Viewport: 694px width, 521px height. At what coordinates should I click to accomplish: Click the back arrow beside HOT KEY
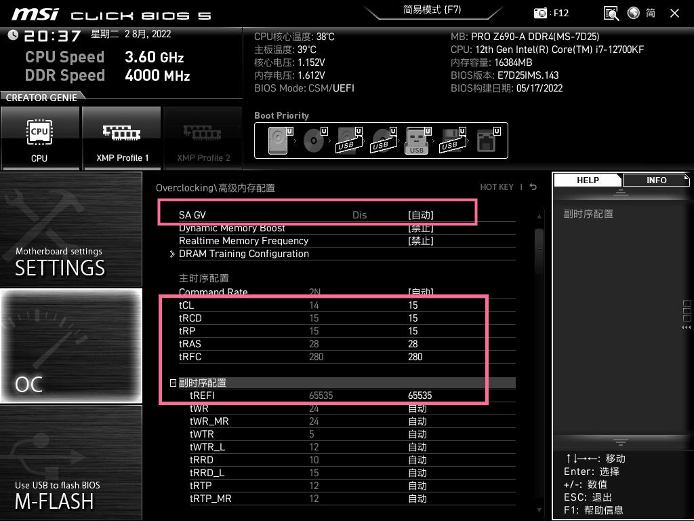(x=533, y=187)
